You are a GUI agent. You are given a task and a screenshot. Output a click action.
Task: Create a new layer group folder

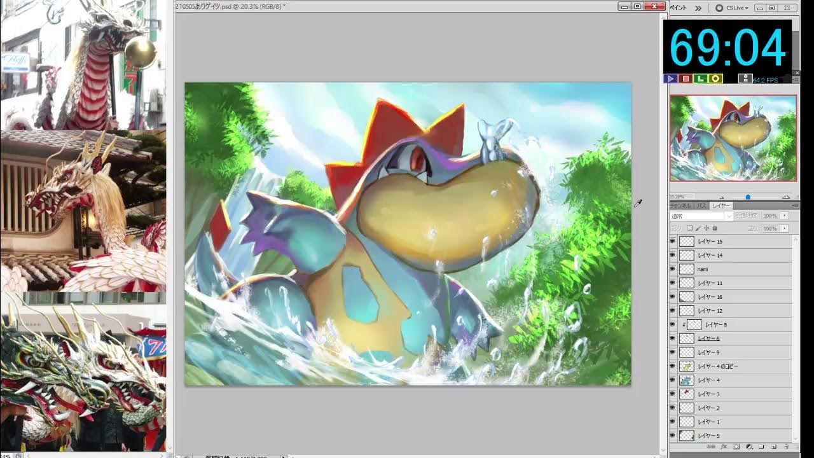click(x=761, y=447)
